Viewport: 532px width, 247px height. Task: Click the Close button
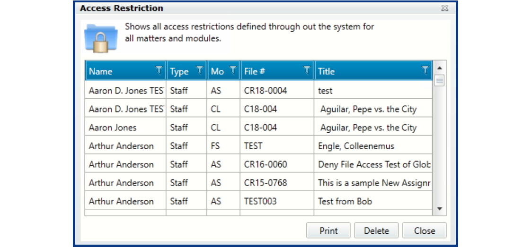click(x=424, y=230)
